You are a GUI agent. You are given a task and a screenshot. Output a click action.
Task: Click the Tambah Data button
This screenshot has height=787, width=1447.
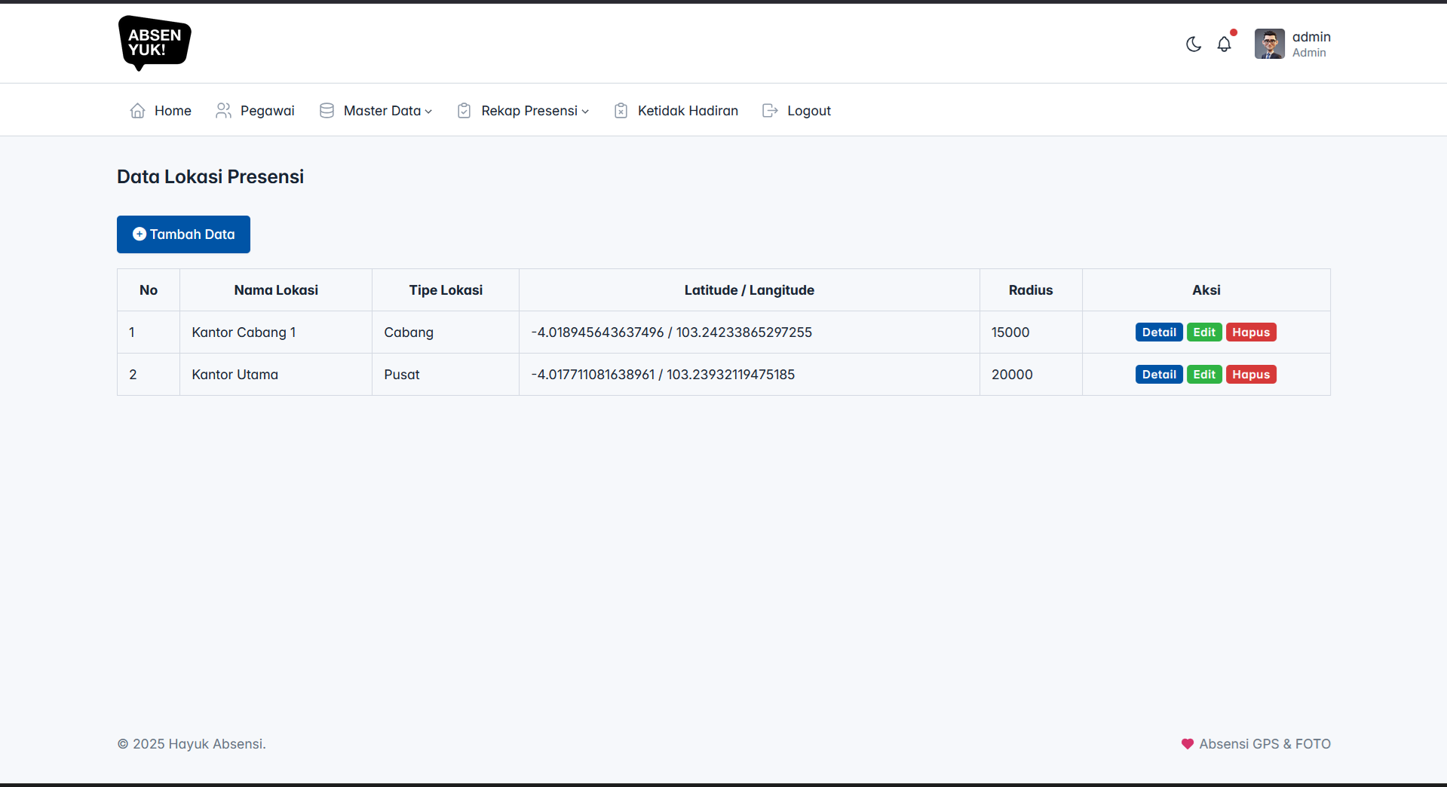pyautogui.click(x=183, y=234)
